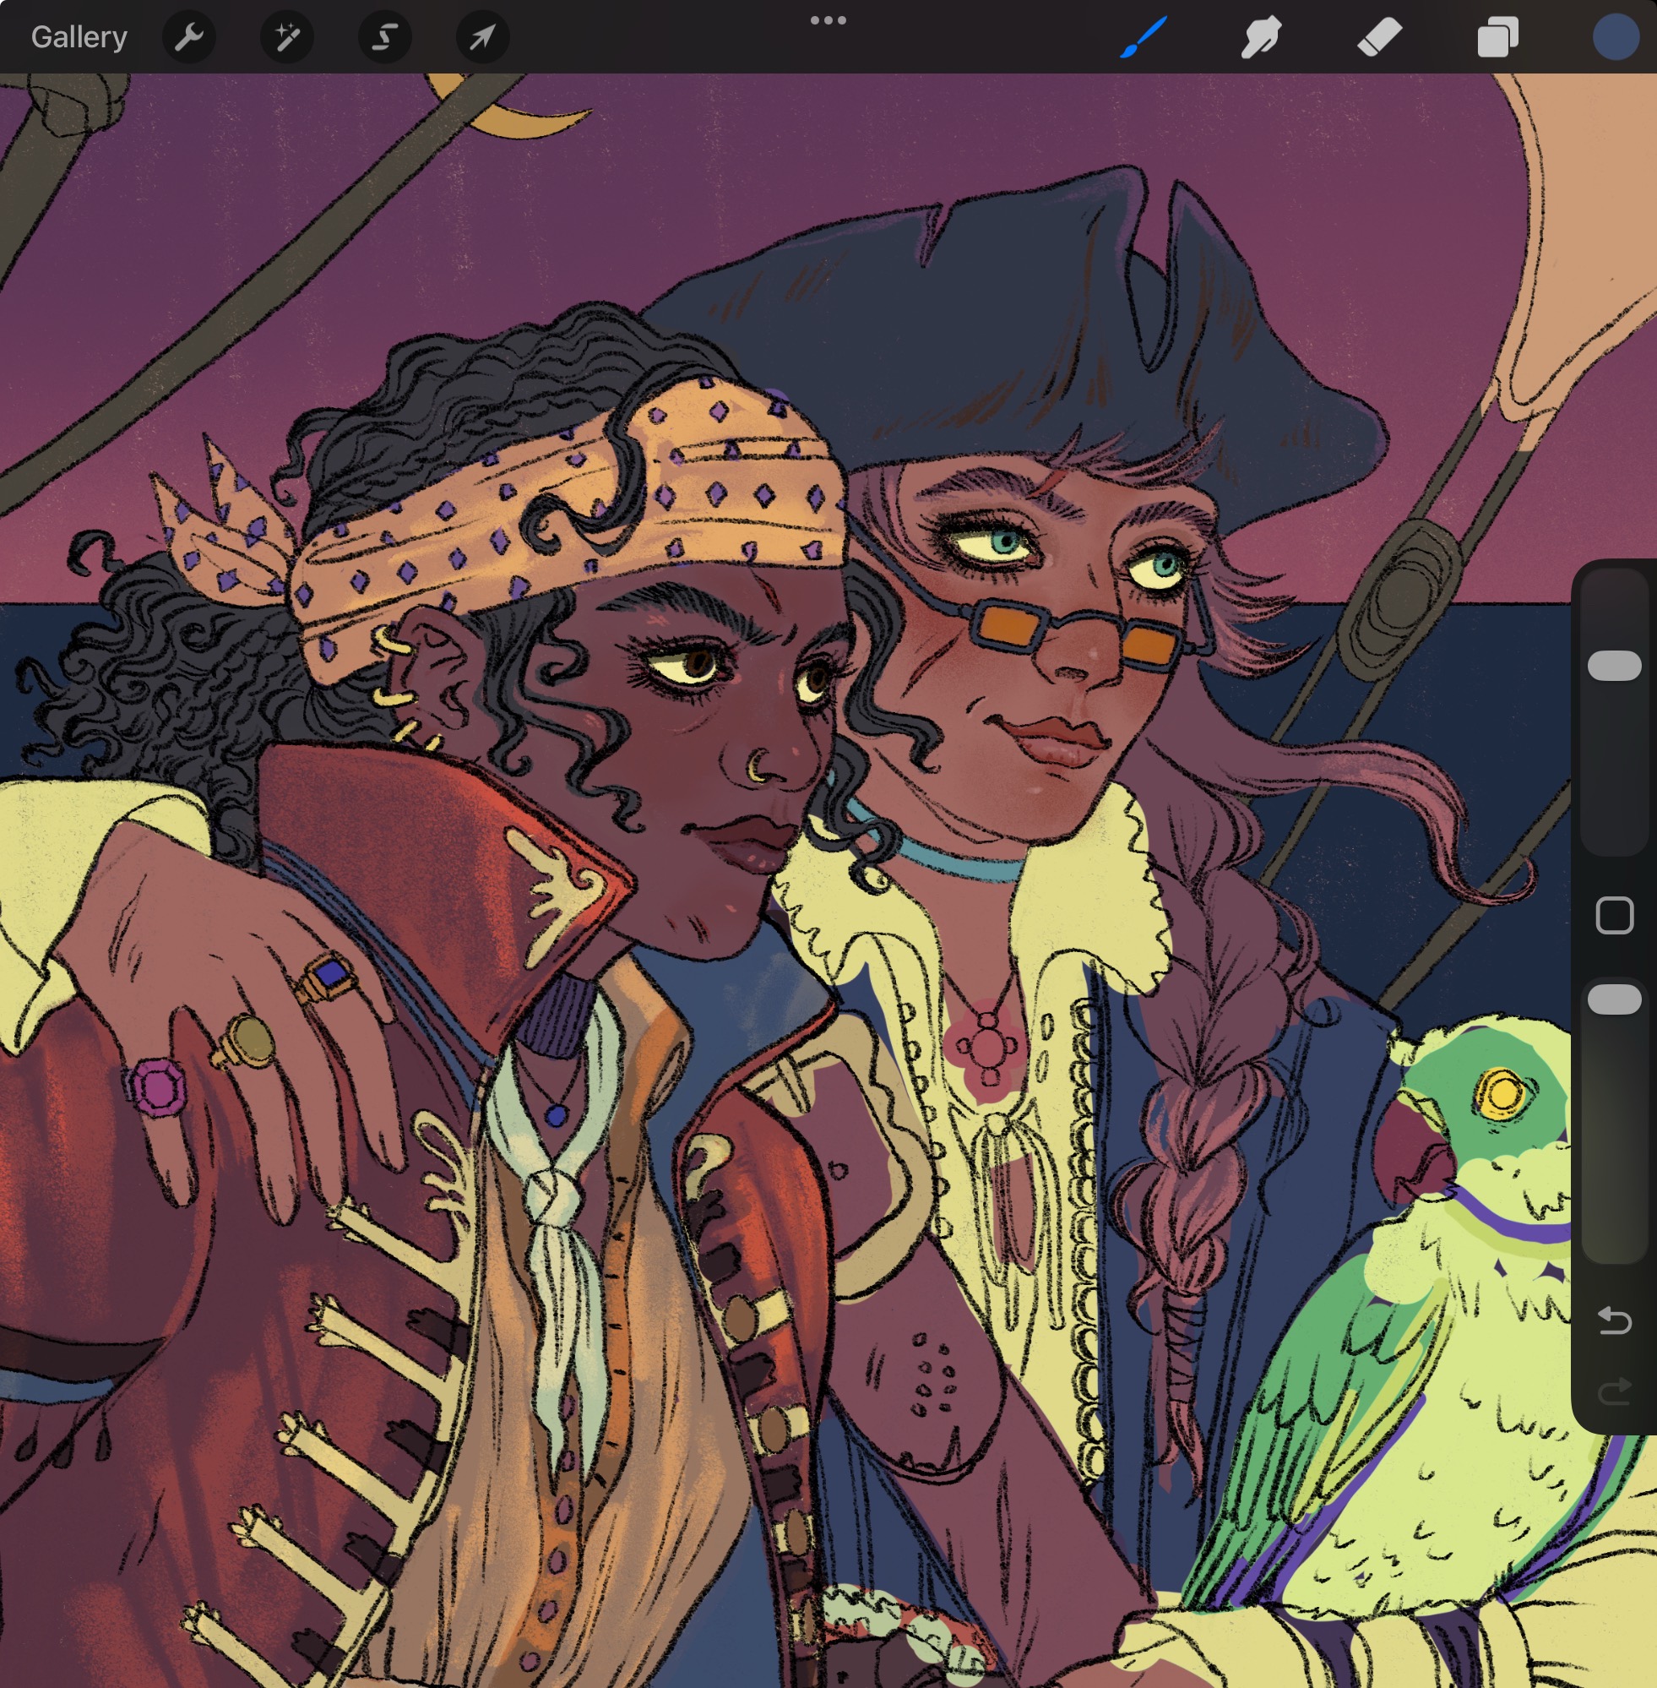This screenshot has height=1688, width=1657.
Task: Activate the Selection tool
Action: click(384, 37)
